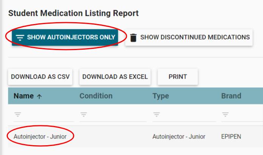This screenshot has width=263, height=155.
Task: Click the trash icon on Show Discontinued Medications
Action: pyautogui.click(x=133, y=38)
